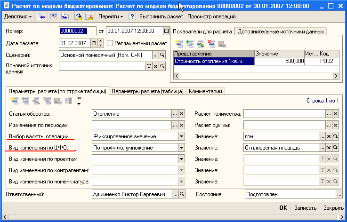This screenshot has height=222, width=347.
Task: Clear the Основной источник данных field with X
Action: (156, 67)
